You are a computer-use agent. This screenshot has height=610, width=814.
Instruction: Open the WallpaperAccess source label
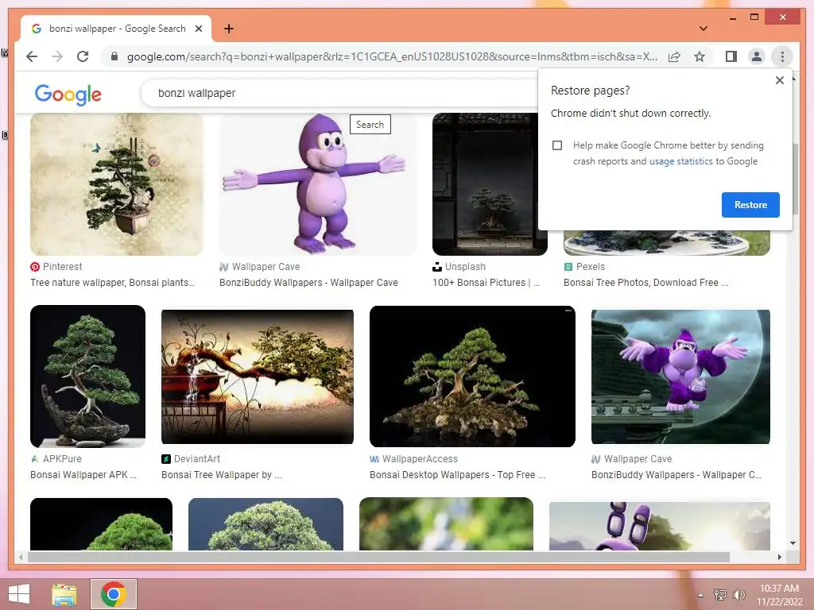tap(413, 459)
